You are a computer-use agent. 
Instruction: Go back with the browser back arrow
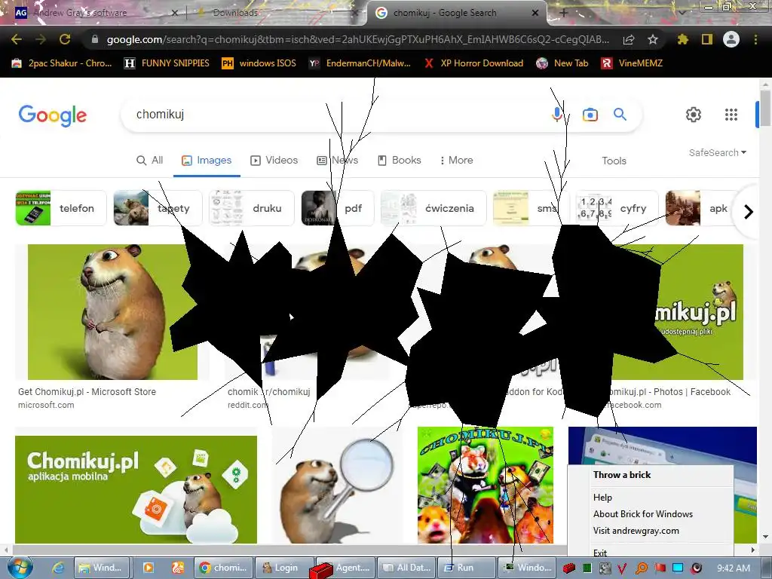(x=17, y=39)
